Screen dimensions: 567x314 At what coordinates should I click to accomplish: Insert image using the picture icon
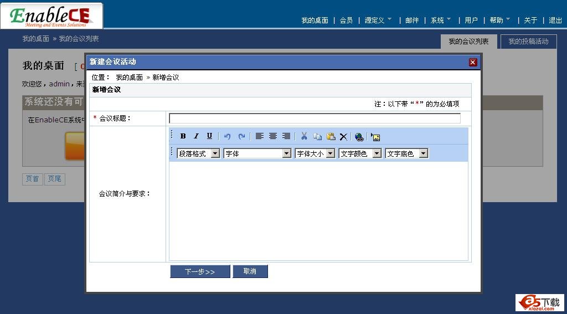point(375,137)
